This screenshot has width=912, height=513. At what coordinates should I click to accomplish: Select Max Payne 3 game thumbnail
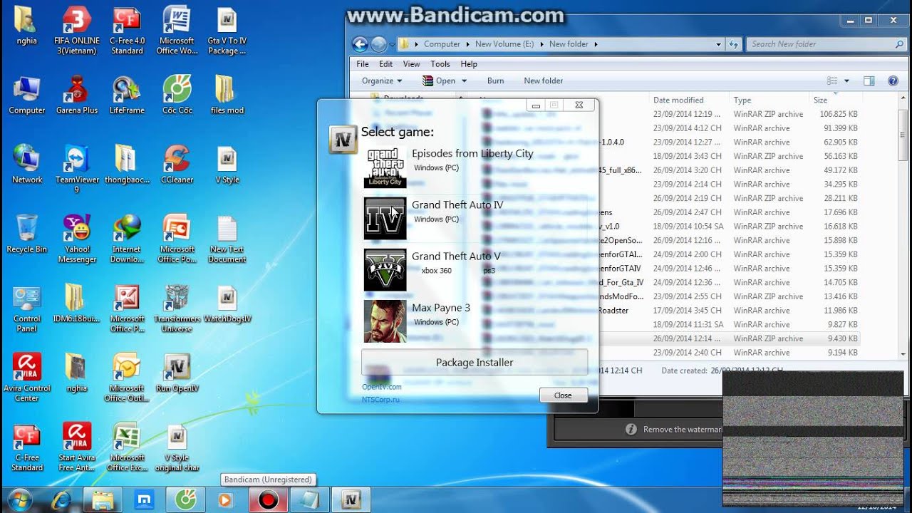(385, 321)
